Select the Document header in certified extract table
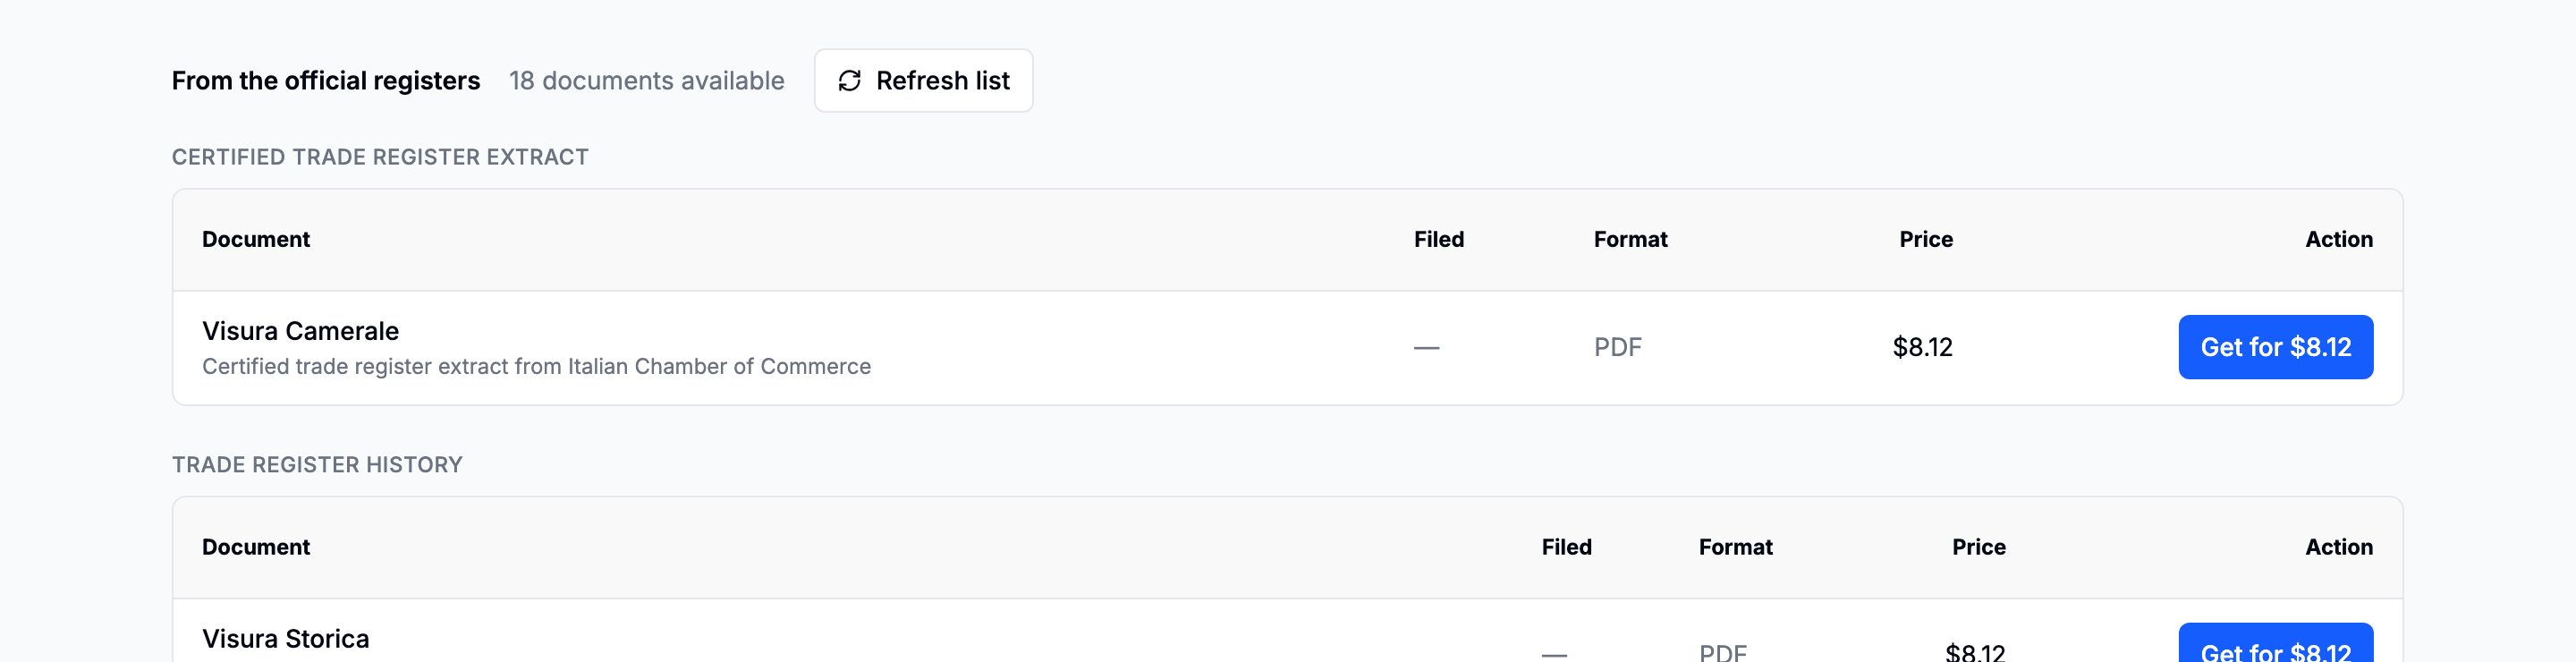 pos(256,239)
